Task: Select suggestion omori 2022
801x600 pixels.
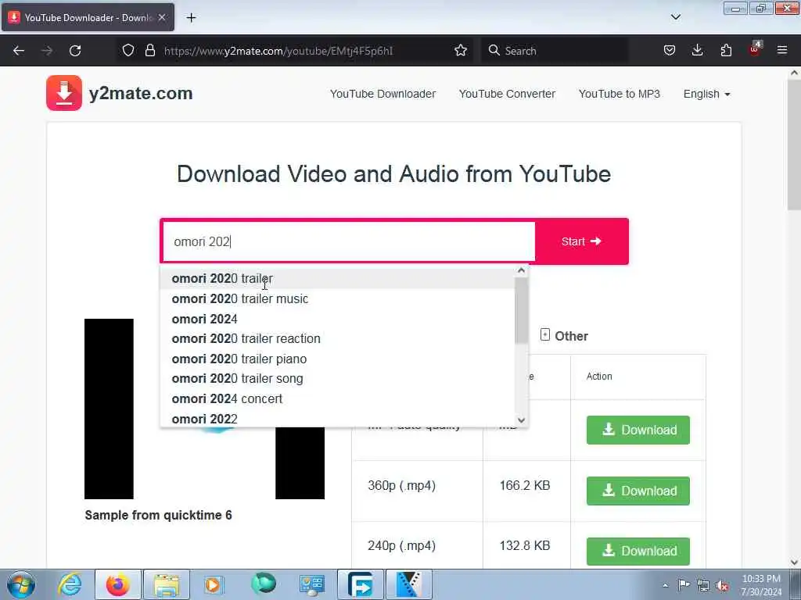Action: pos(337,419)
